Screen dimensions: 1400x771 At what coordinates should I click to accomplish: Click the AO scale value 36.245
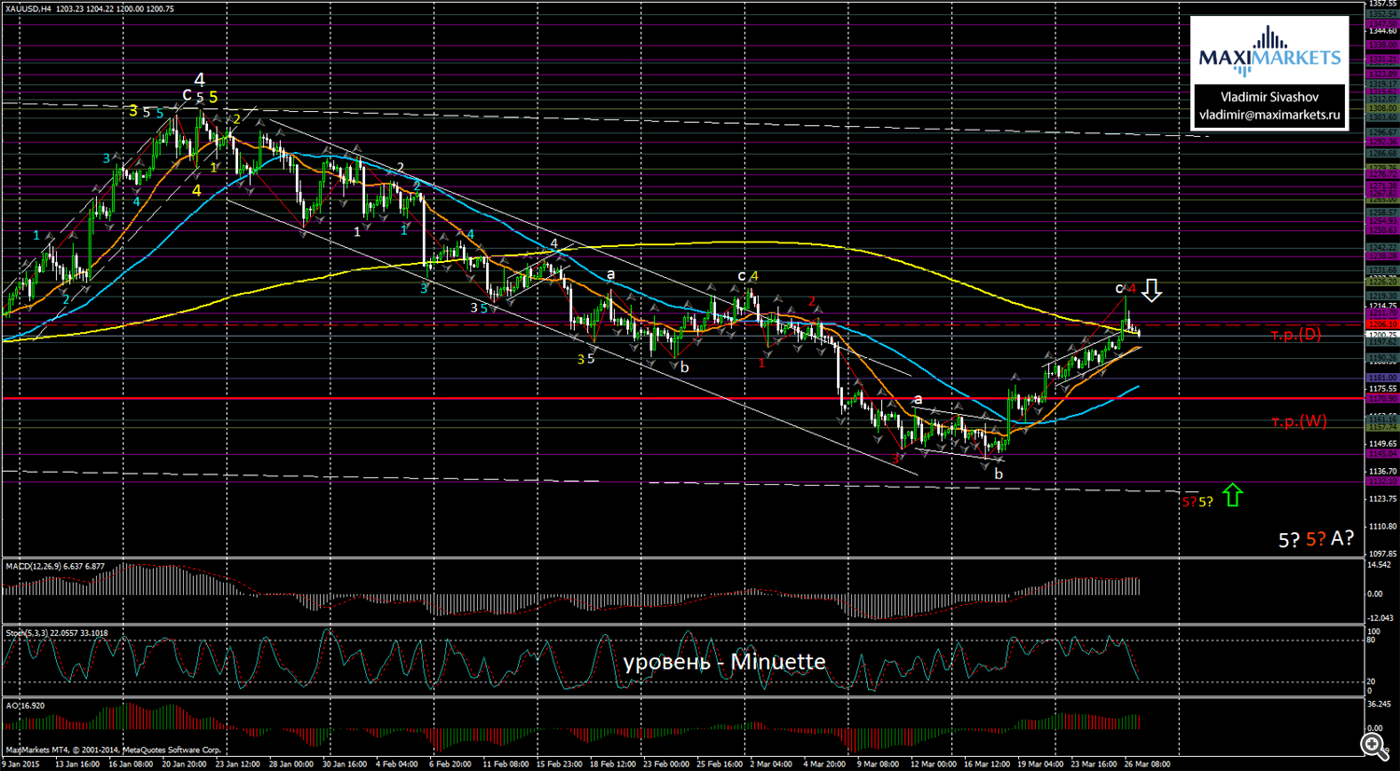(x=1381, y=704)
